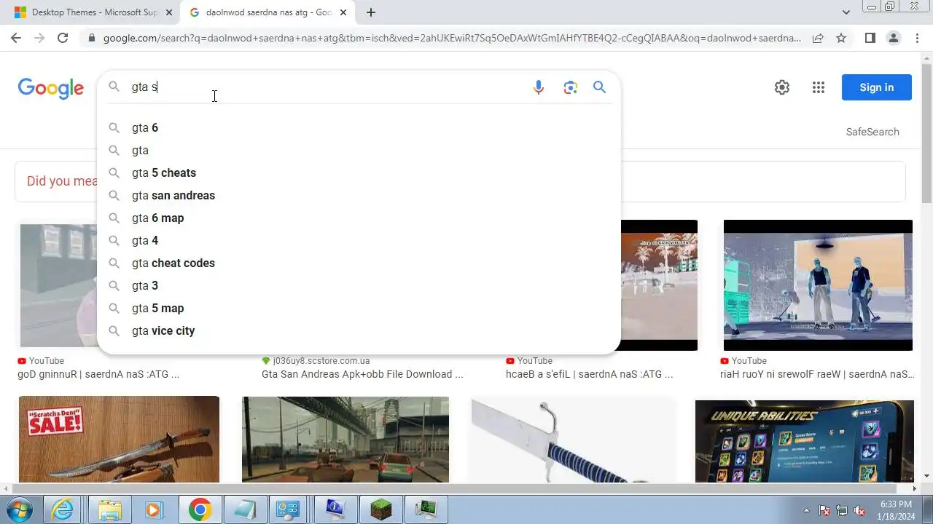933x524 pixels.
Task: Reload the current page
Action: (63, 38)
